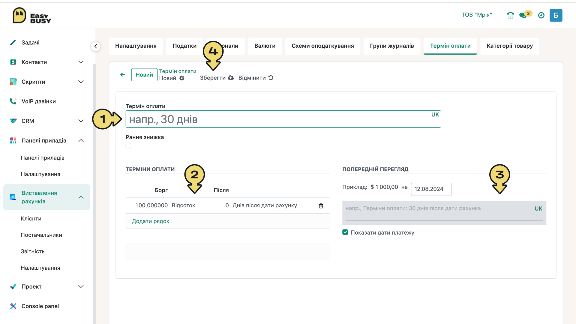576x324 pixels.
Task: Click the CRM icon in sidebar
Action: click(13, 121)
